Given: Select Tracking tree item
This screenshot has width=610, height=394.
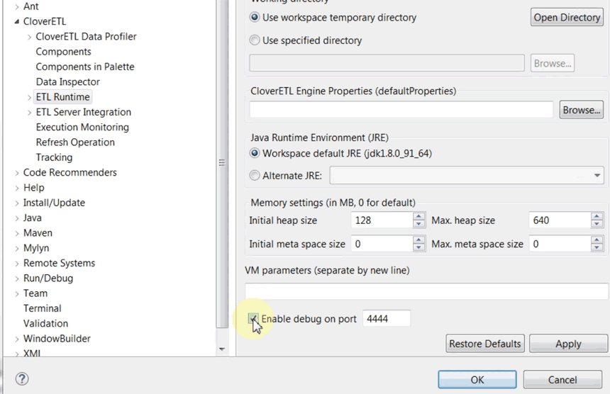Looking at the screenshot, I should click(x=54, y=157).
